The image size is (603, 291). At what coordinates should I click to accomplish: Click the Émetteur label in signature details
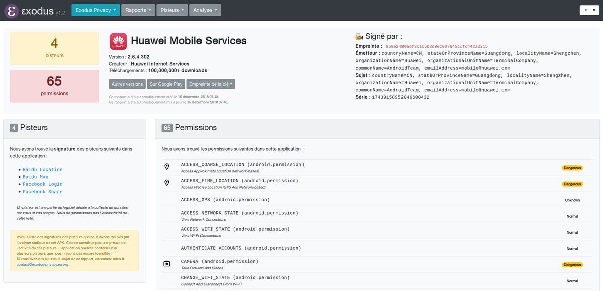[368, 53]
